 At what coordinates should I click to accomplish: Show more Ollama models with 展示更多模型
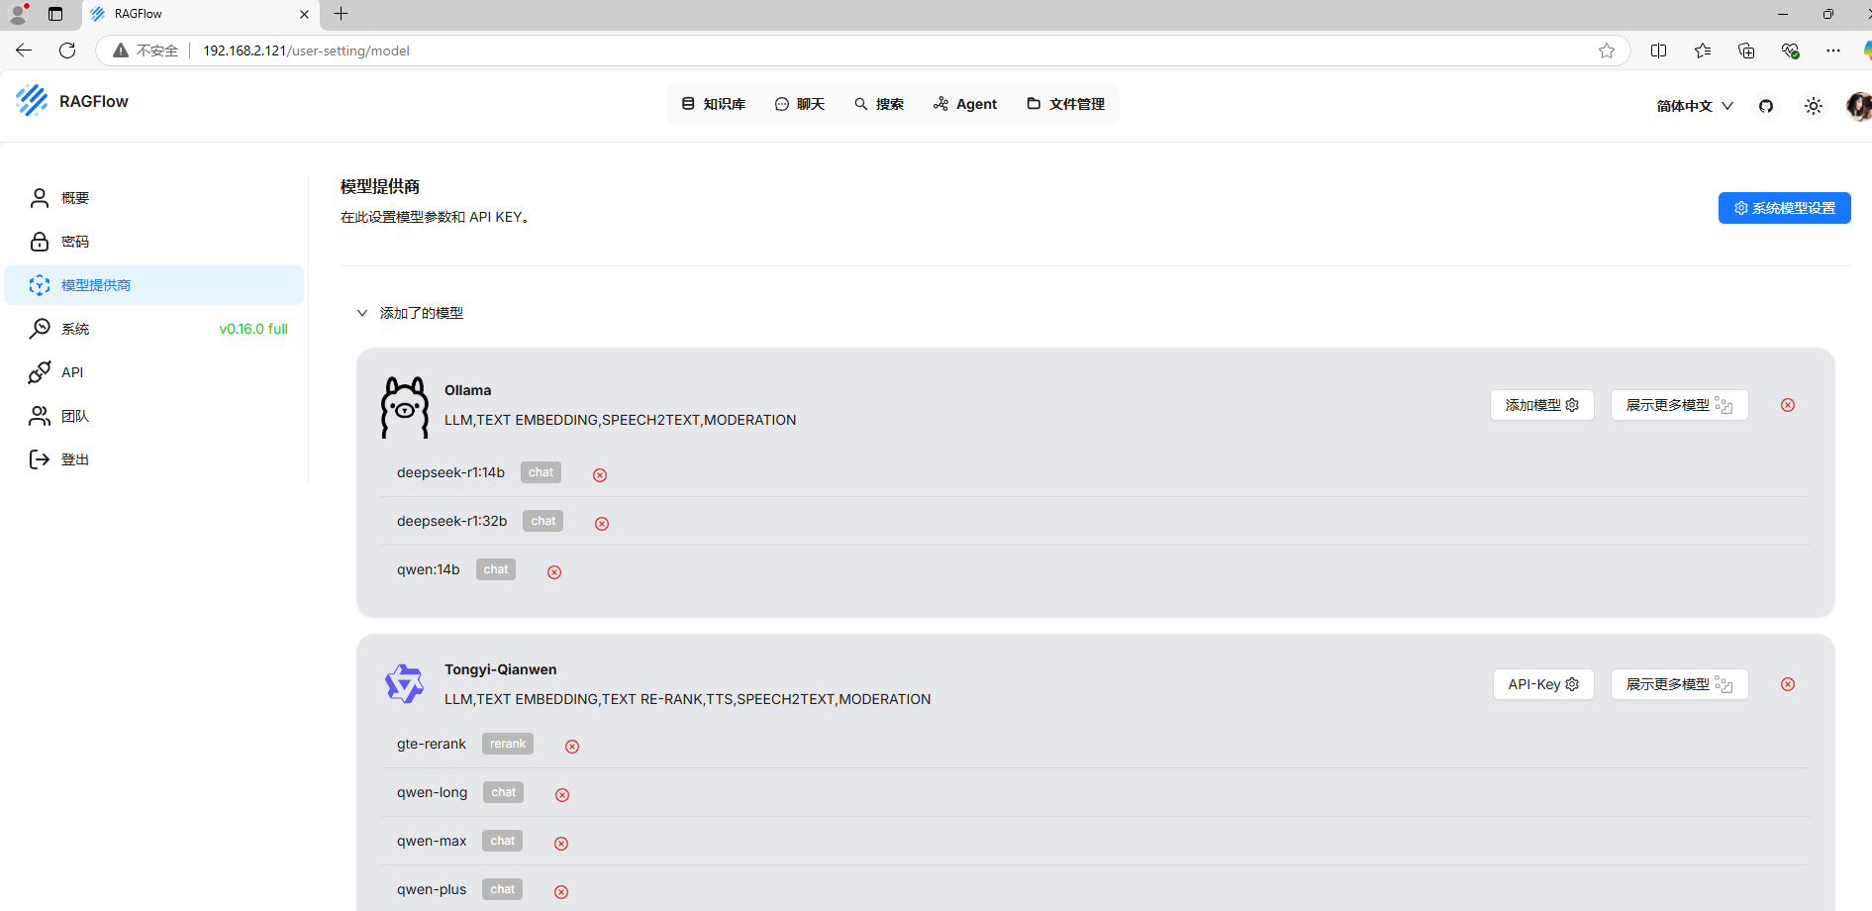pos(1678,405)
